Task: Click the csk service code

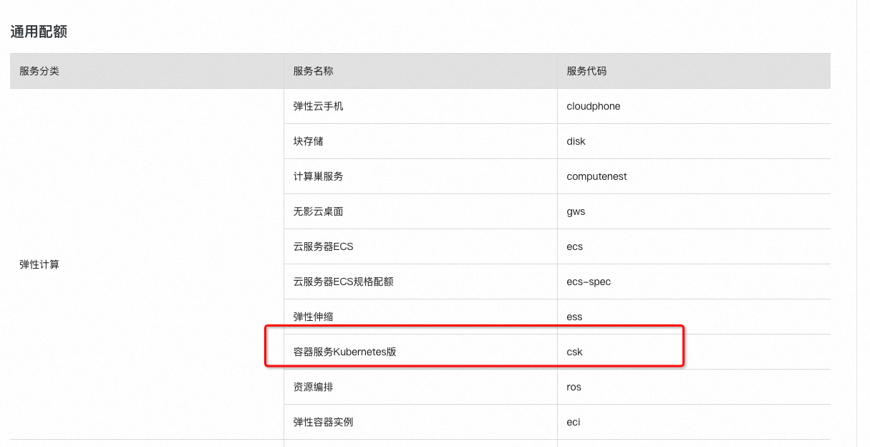Action: 574,352
